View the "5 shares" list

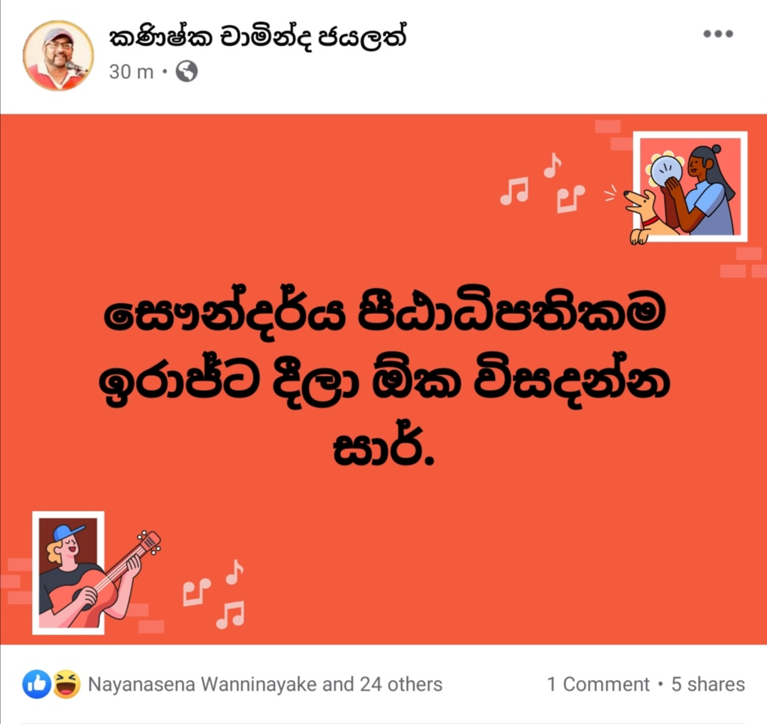pyautogui.click(x=708, y=684)
